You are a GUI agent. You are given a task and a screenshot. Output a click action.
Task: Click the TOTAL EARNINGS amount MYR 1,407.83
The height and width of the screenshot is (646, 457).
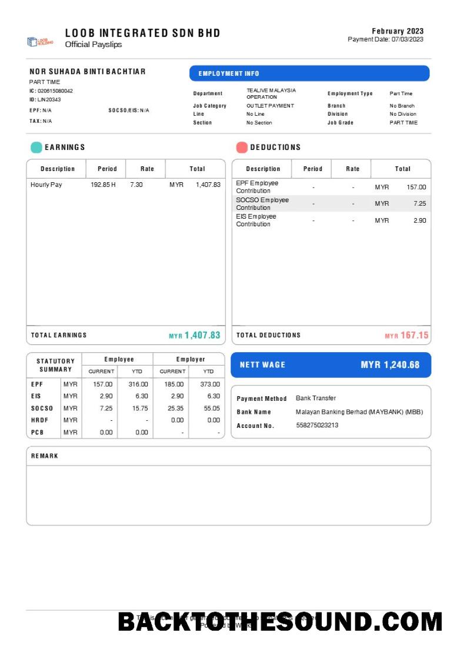tap(195, 336)
